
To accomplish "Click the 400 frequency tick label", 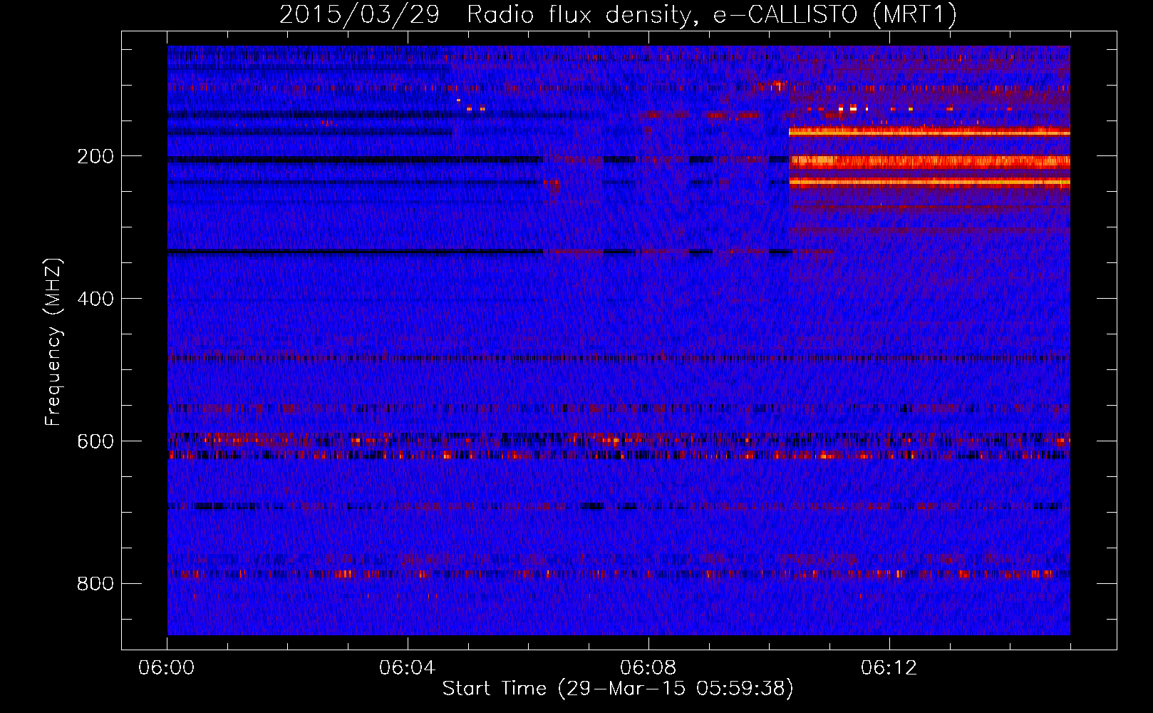I will click(95, 299).
